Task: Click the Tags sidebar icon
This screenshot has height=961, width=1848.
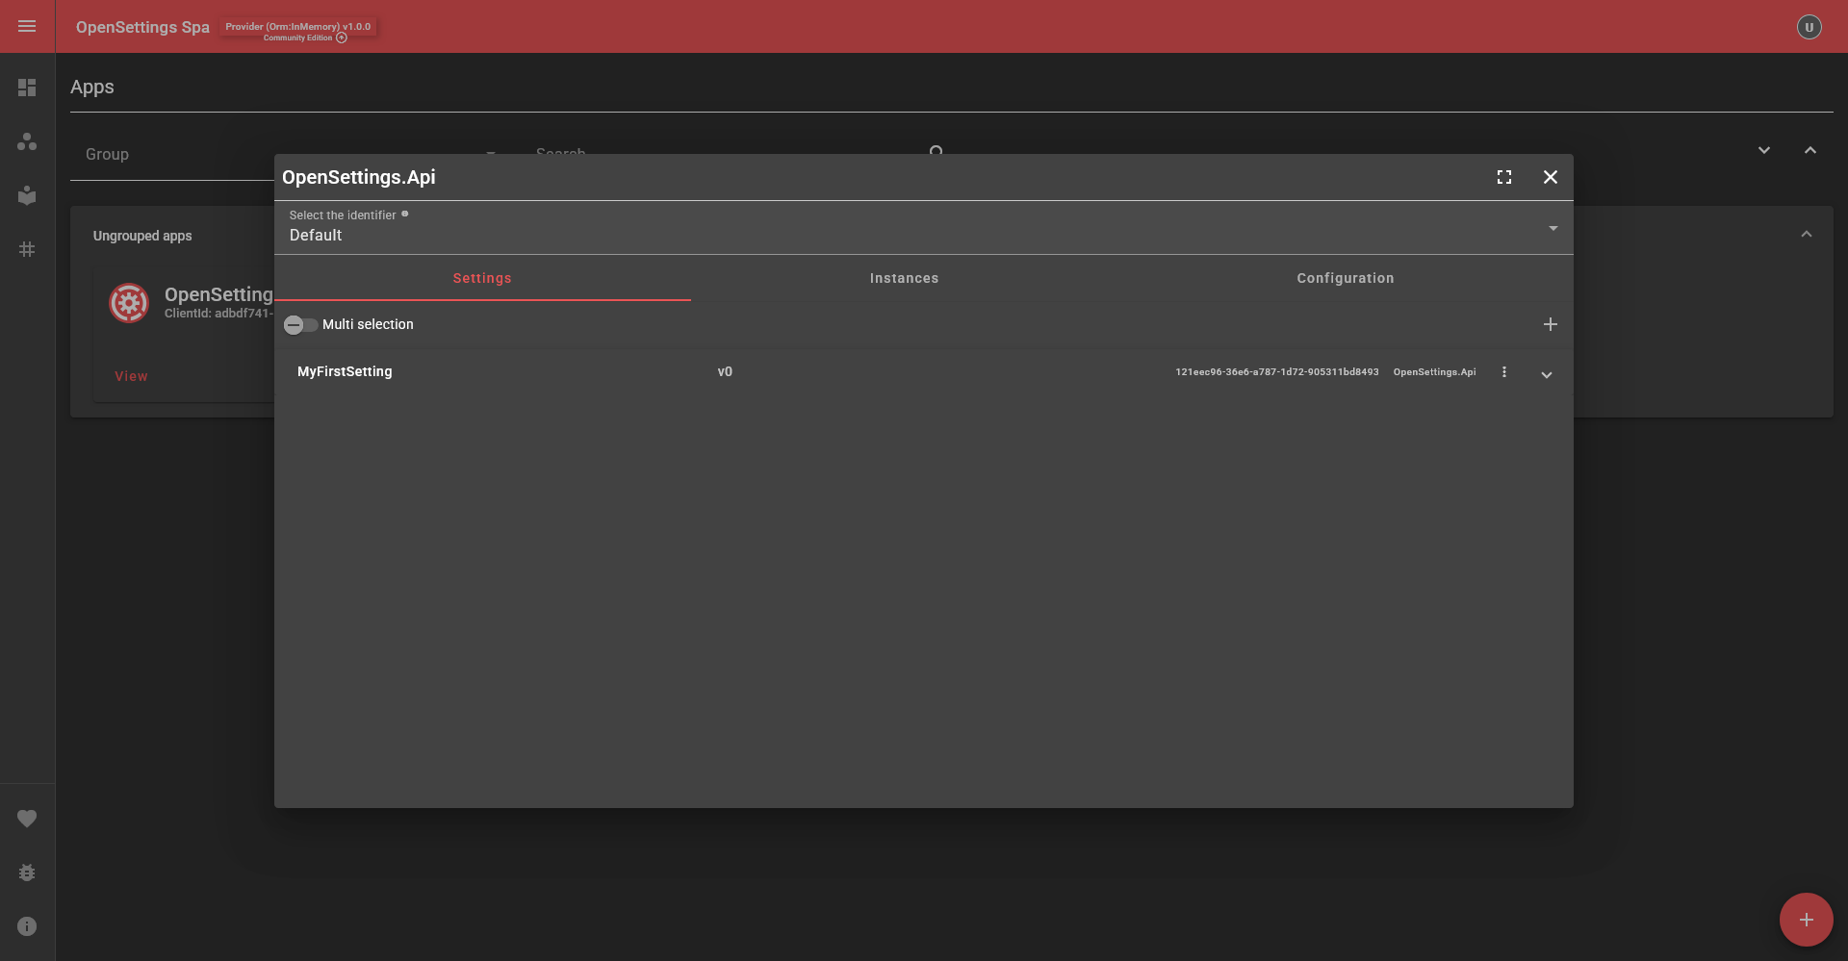Action: [27, 249]
